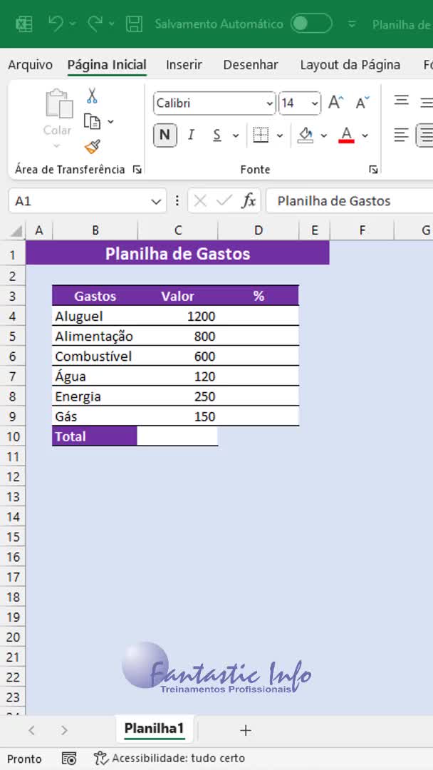Screen dimensions: 433x770
Task: Open the Layout da Página tab
Action: click(x=350, y=65)
